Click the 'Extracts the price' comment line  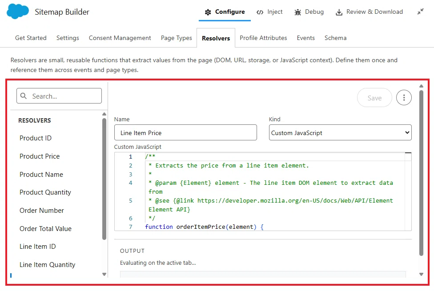click(229, 165)
